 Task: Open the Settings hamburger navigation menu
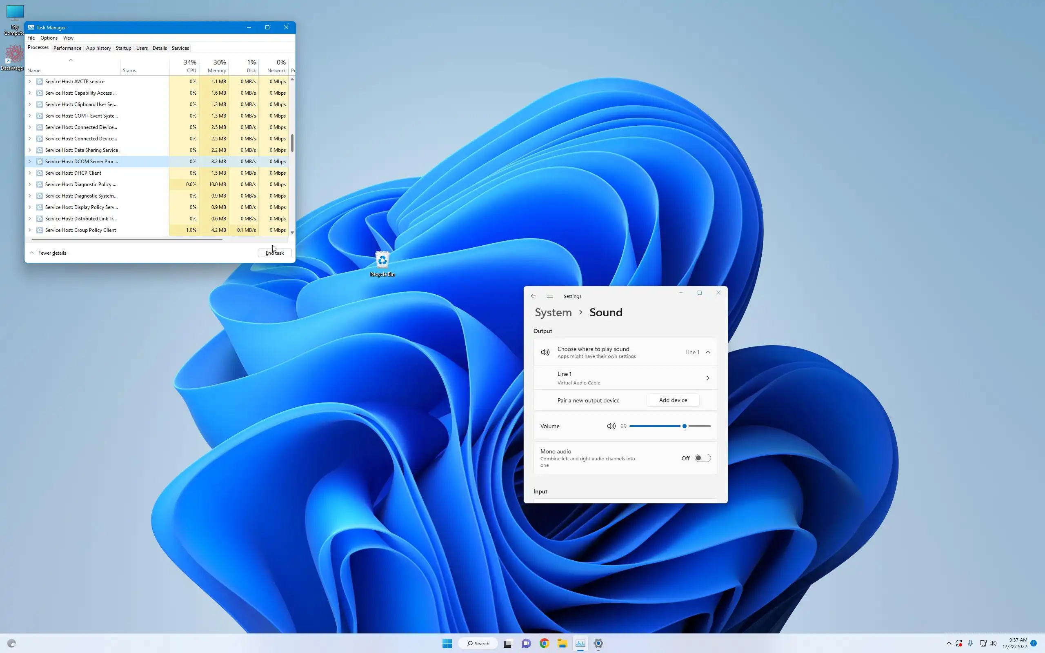[x=550, y=296]
